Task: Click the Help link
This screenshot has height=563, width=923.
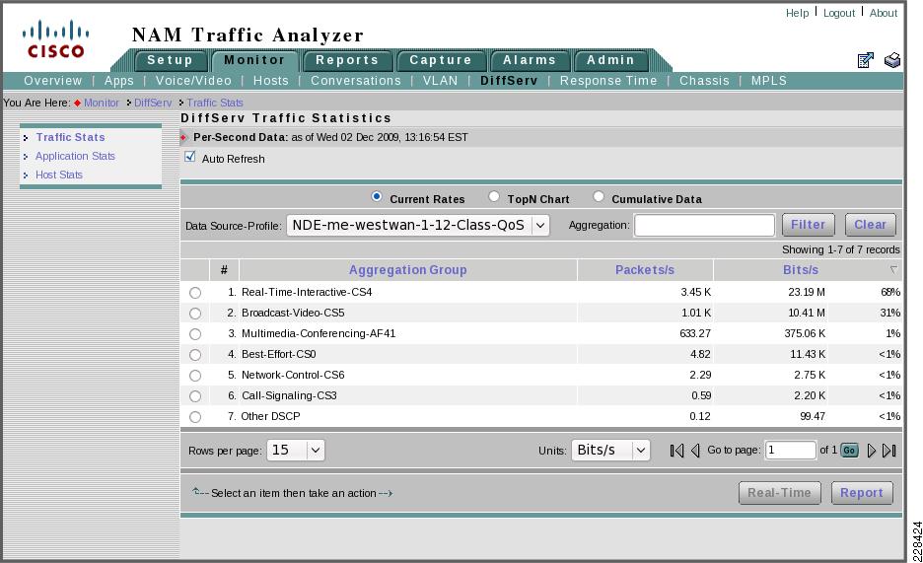Action: [797, 13]
